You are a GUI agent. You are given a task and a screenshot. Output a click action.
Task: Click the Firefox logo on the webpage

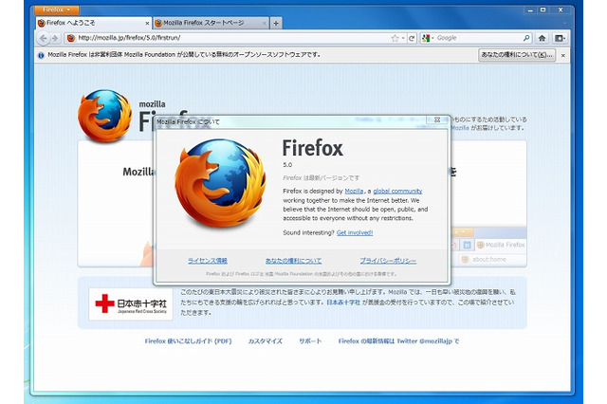(x=104, y=116)
